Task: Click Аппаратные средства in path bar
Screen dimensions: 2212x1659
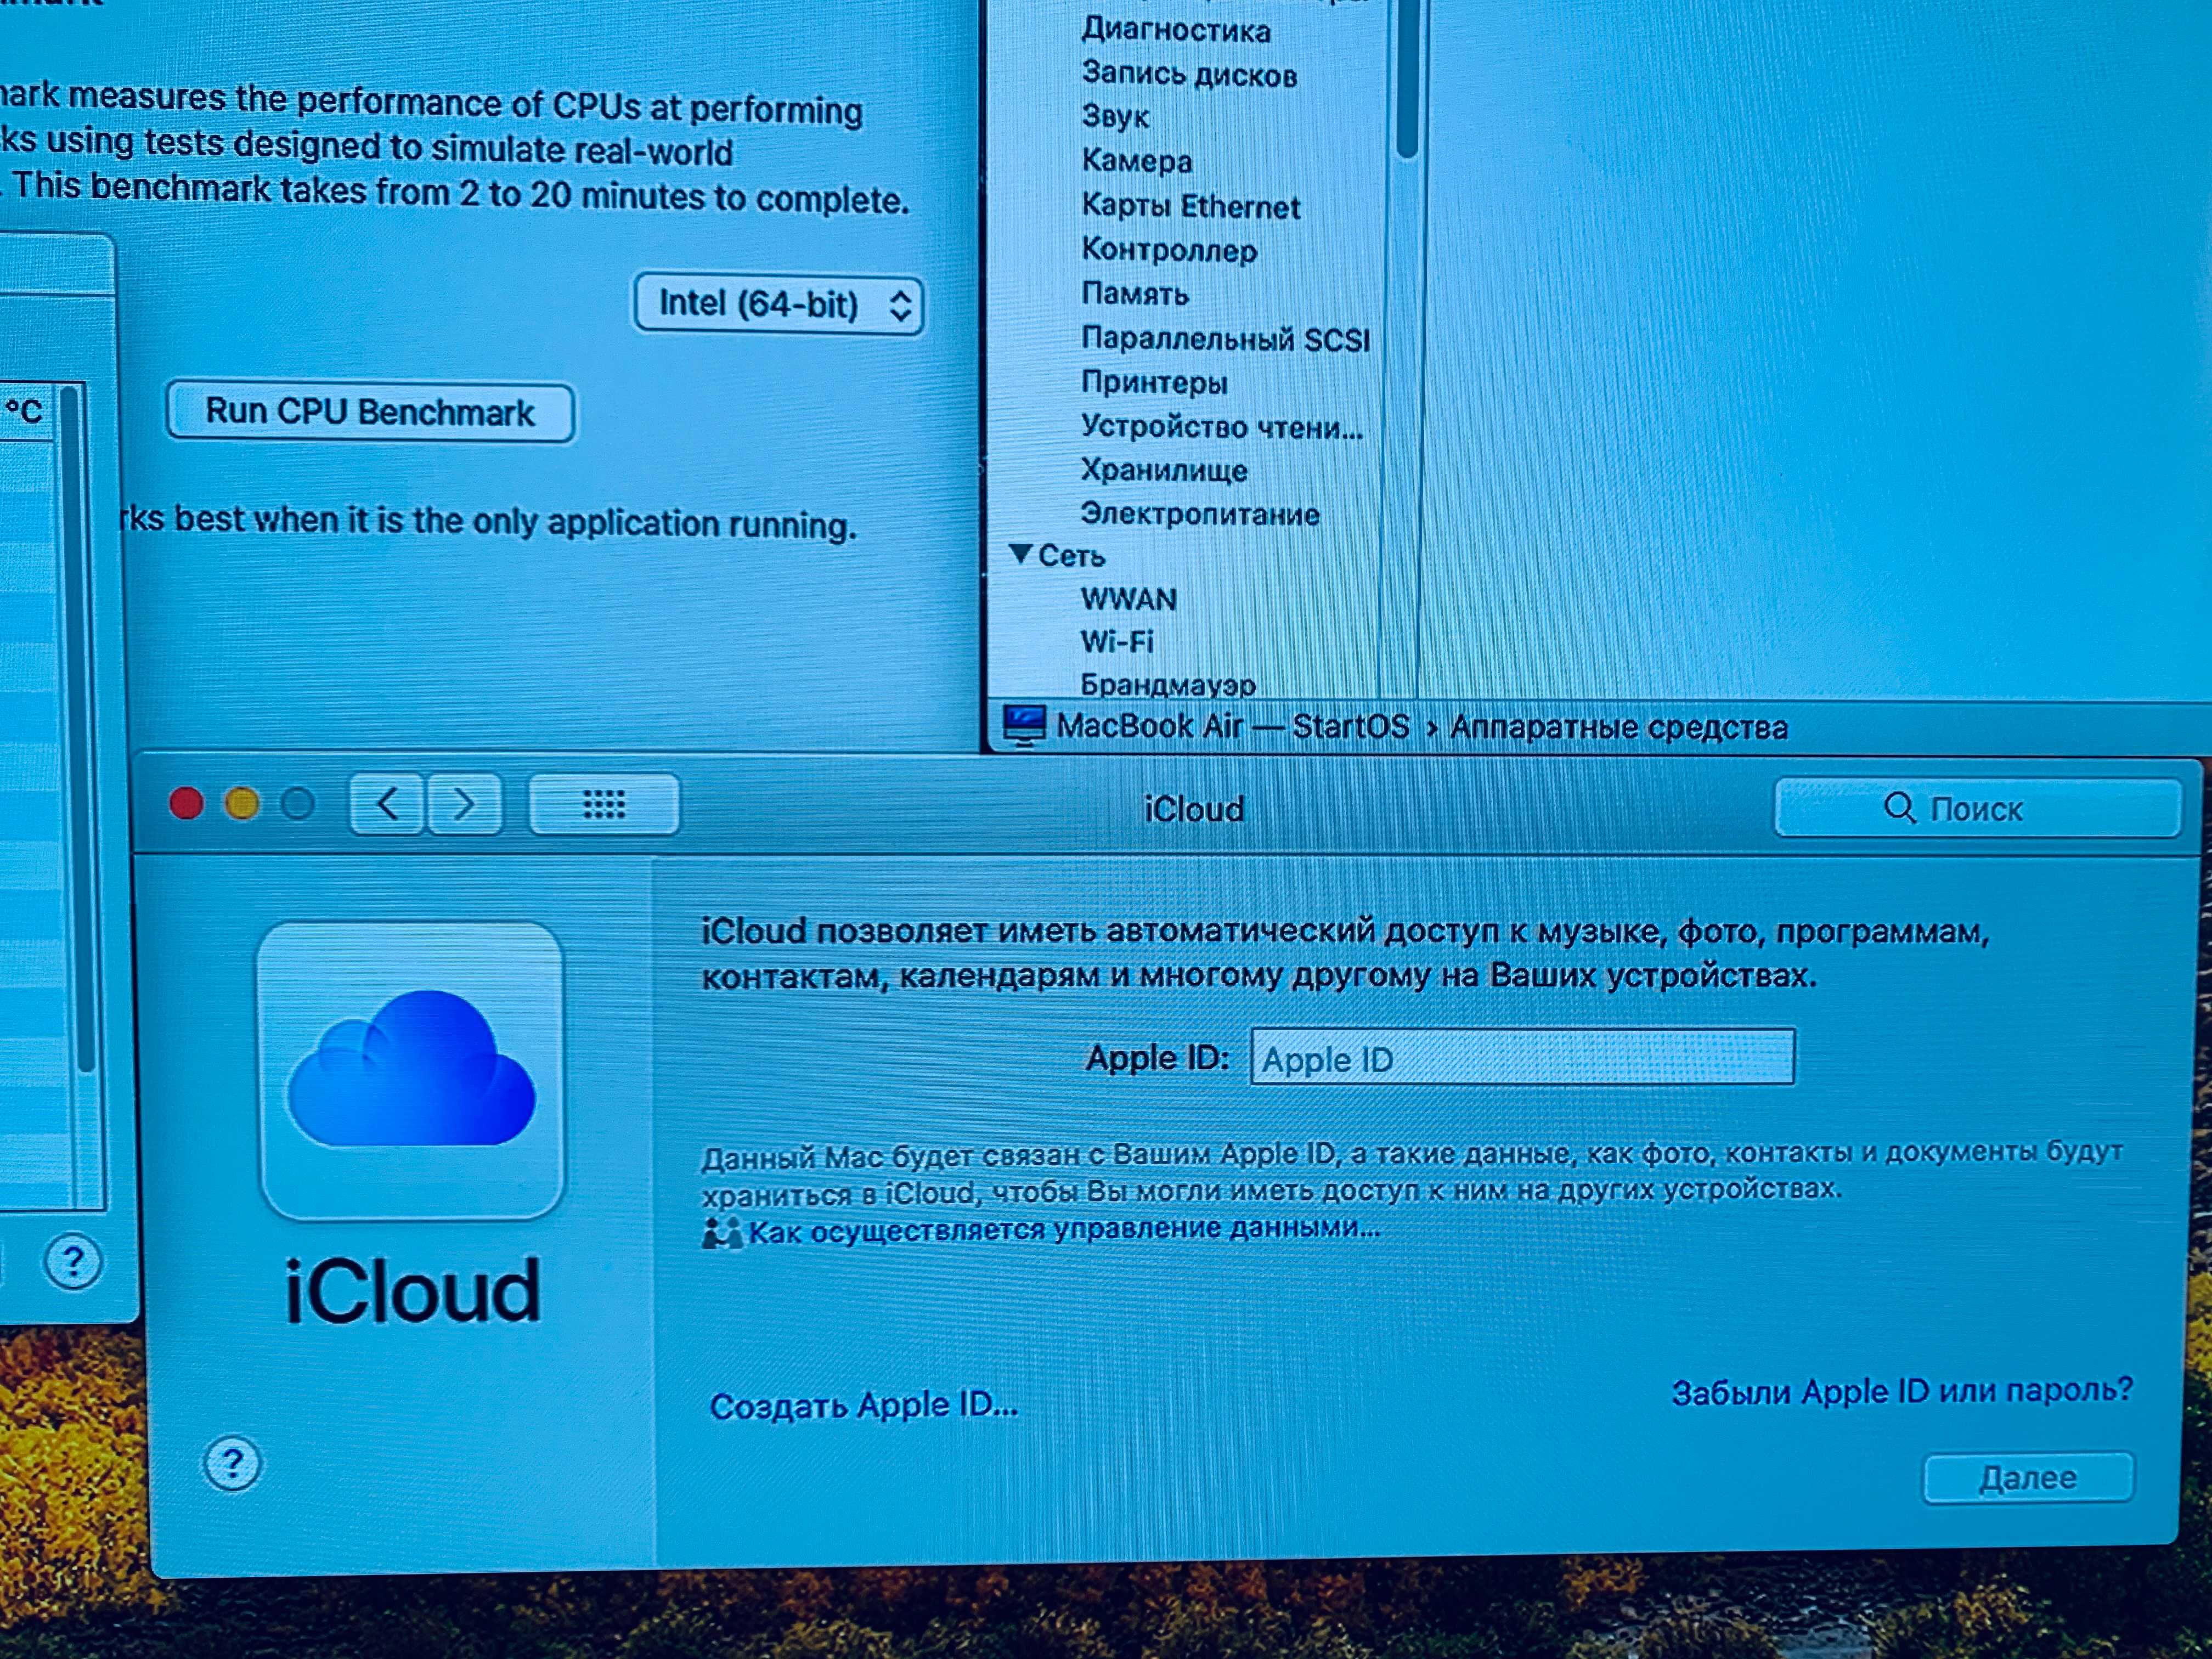Action: click(x=1618, y=727)
